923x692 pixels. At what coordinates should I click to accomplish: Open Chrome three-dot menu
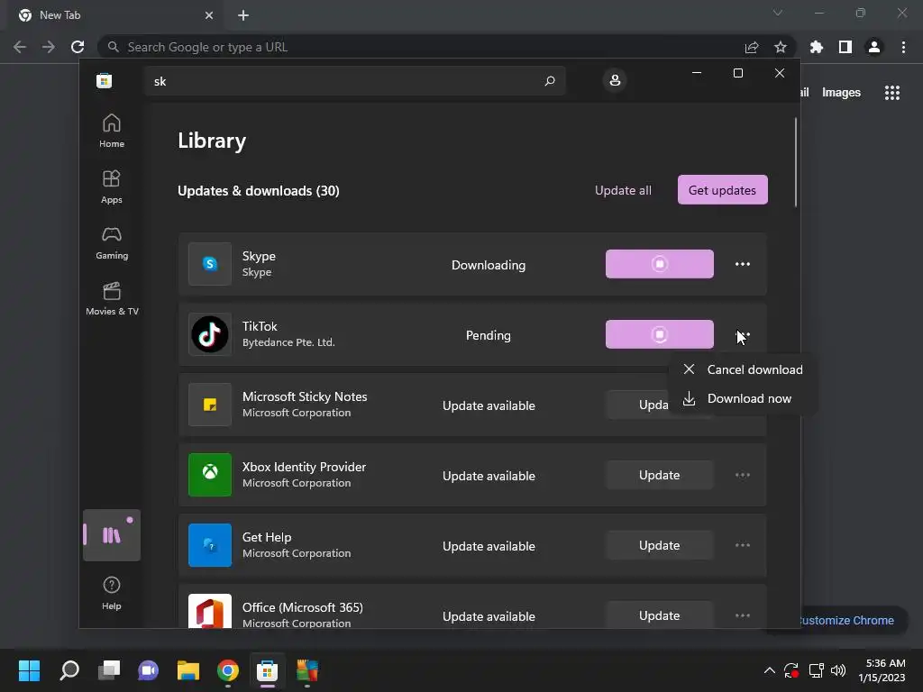pyautogui.click(x=903, y=47)
